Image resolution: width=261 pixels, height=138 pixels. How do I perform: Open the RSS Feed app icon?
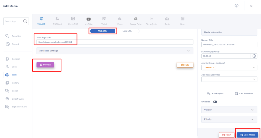point(57,19)
